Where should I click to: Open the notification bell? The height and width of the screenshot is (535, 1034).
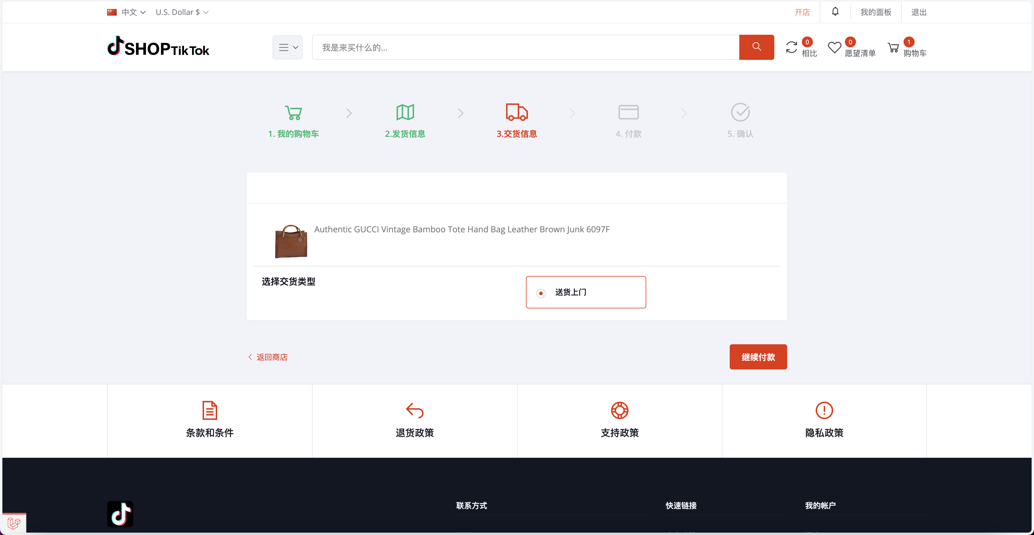[835, 12]
